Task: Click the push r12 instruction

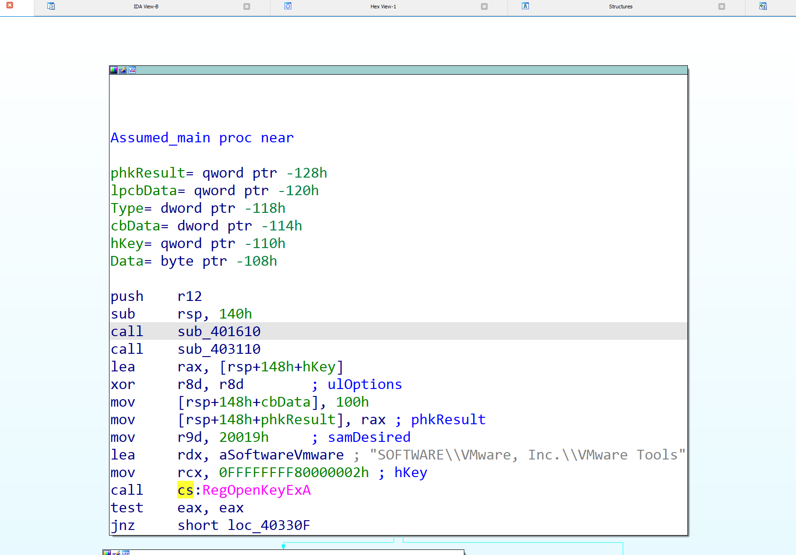Action: click(156, 296)
